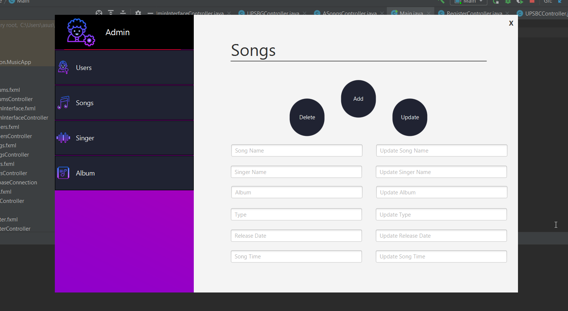Viewport: 568px width, 311px height.
Task: Click the Songs music note icon
Action: pos(63,103)
